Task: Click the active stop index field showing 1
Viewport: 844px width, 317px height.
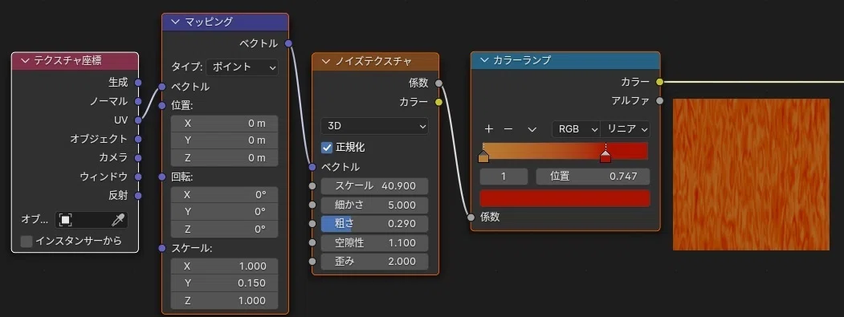Action: click(504, 177)
